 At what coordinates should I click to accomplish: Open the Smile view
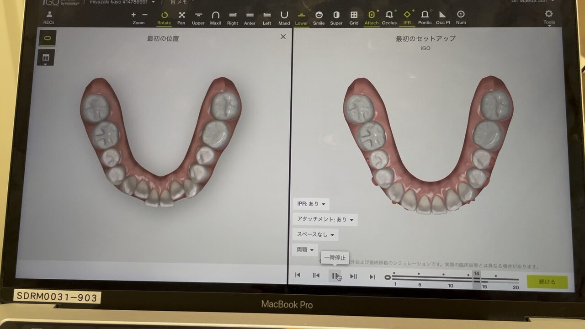(x=319, y=18)
